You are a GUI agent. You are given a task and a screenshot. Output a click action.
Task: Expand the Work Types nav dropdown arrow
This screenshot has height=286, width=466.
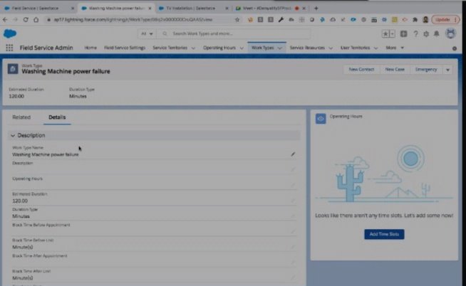point(279,48)
